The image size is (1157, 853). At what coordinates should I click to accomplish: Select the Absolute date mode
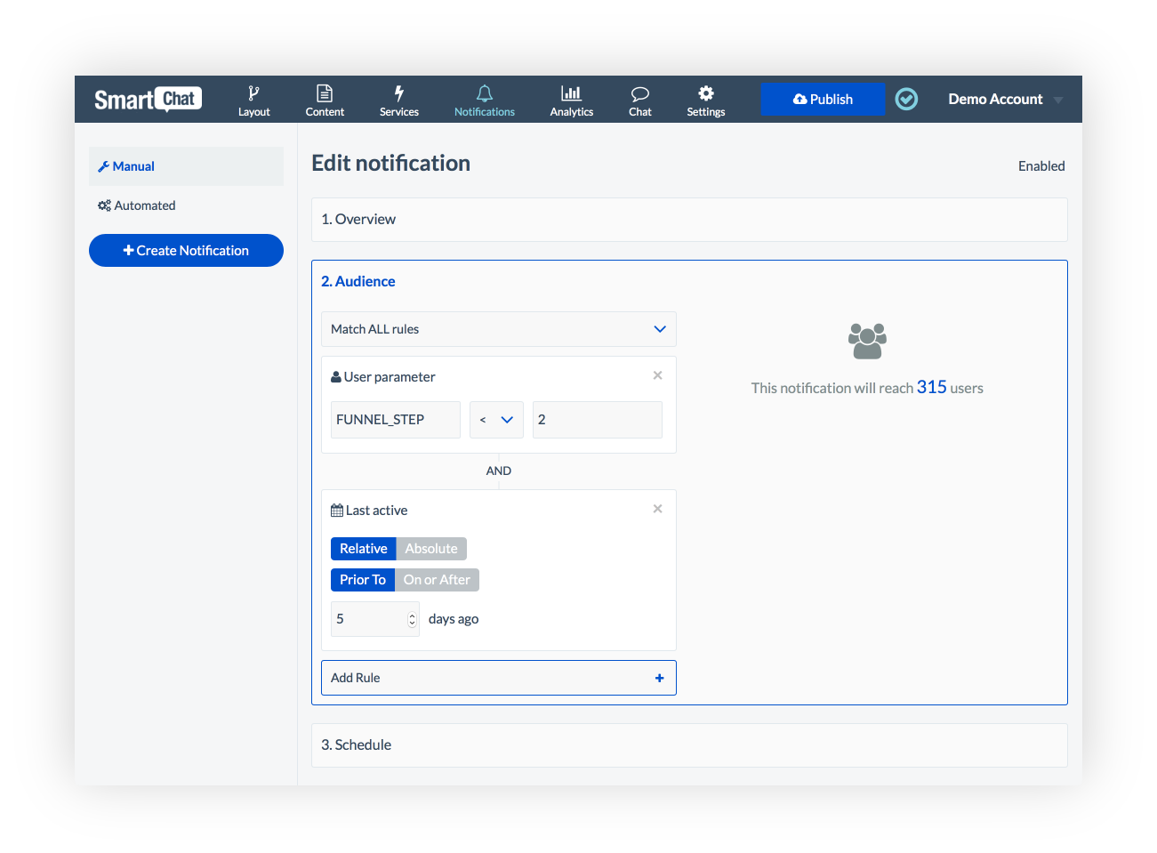431,549
